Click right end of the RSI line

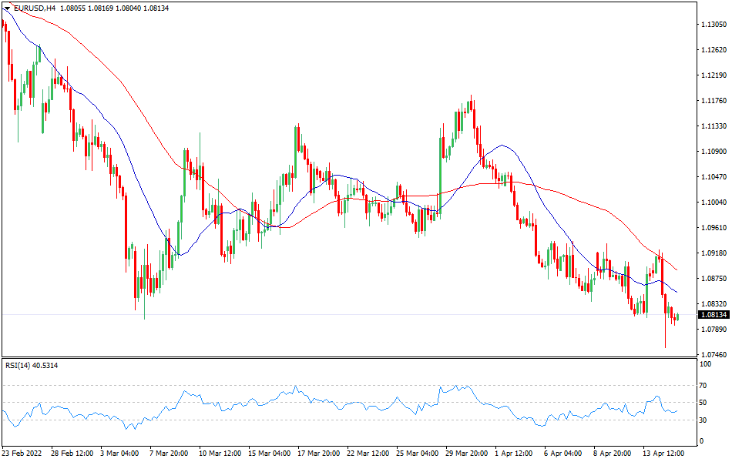(677, 410)
